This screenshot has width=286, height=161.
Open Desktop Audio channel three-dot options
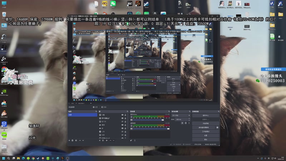[x=131, y=126]
